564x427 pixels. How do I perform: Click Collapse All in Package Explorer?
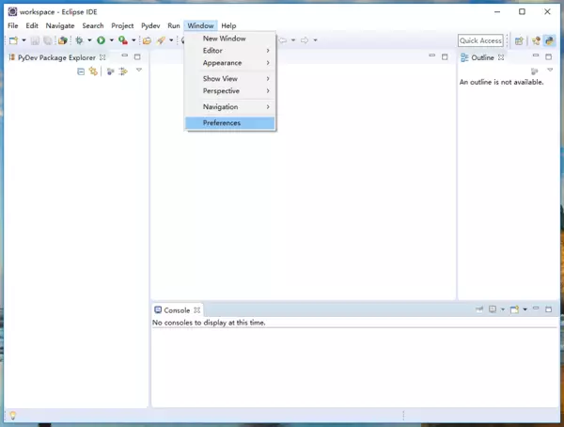coord(81,71)
